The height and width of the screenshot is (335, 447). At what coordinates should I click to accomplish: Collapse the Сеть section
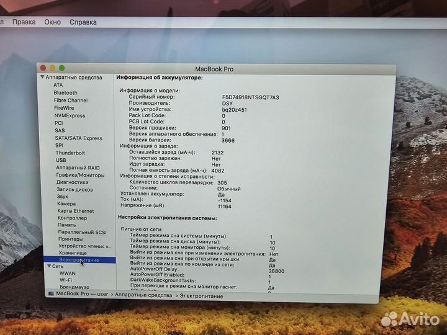pyautogui.click(x=49, y=266)
